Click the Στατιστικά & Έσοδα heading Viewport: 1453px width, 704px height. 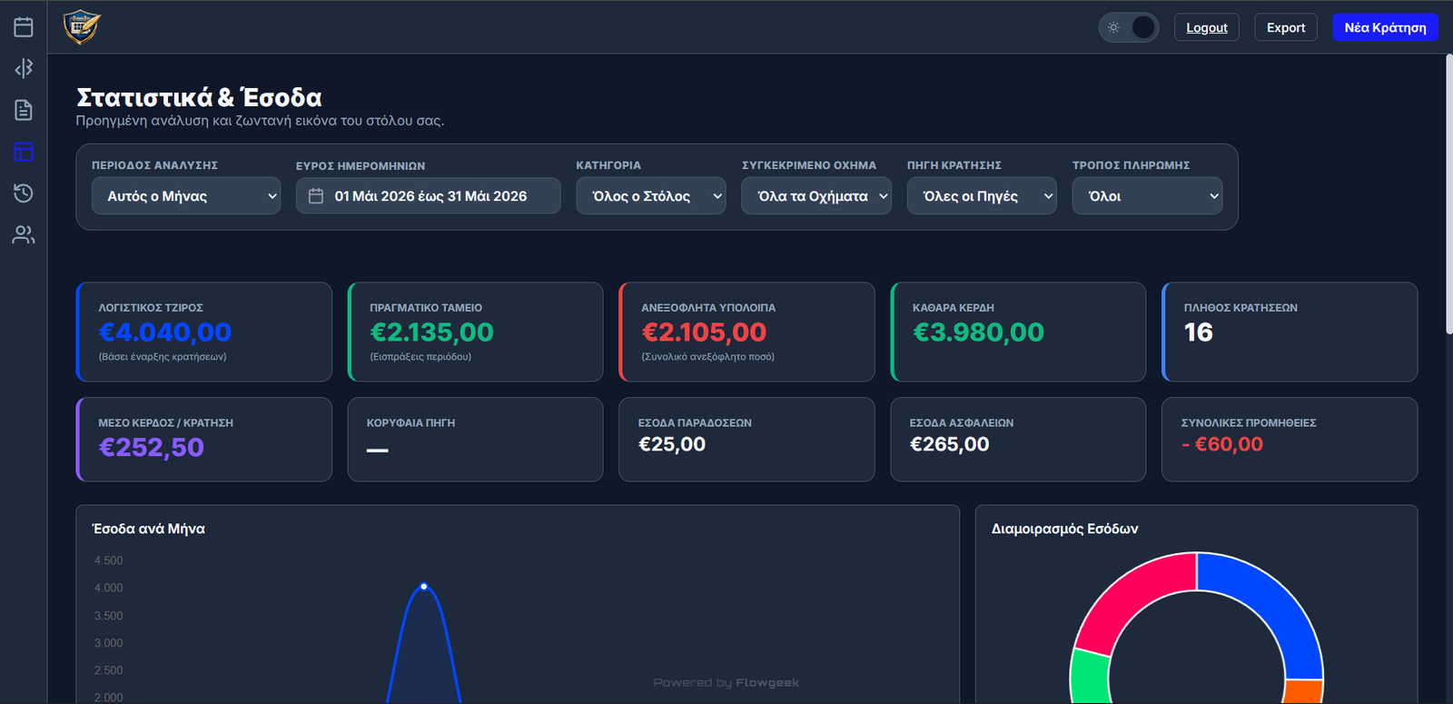pos(199,97)
